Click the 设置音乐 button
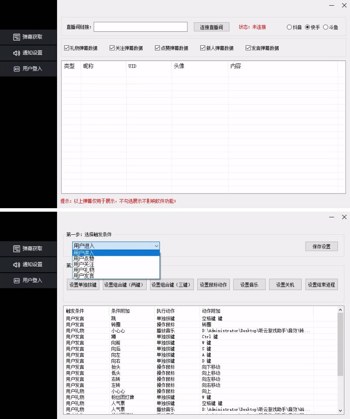The height and width of the screenshot is (419, 350). coord(249,284)
